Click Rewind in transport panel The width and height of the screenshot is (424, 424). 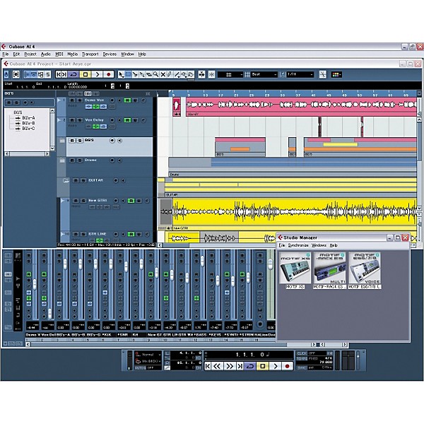pos(217,366)
